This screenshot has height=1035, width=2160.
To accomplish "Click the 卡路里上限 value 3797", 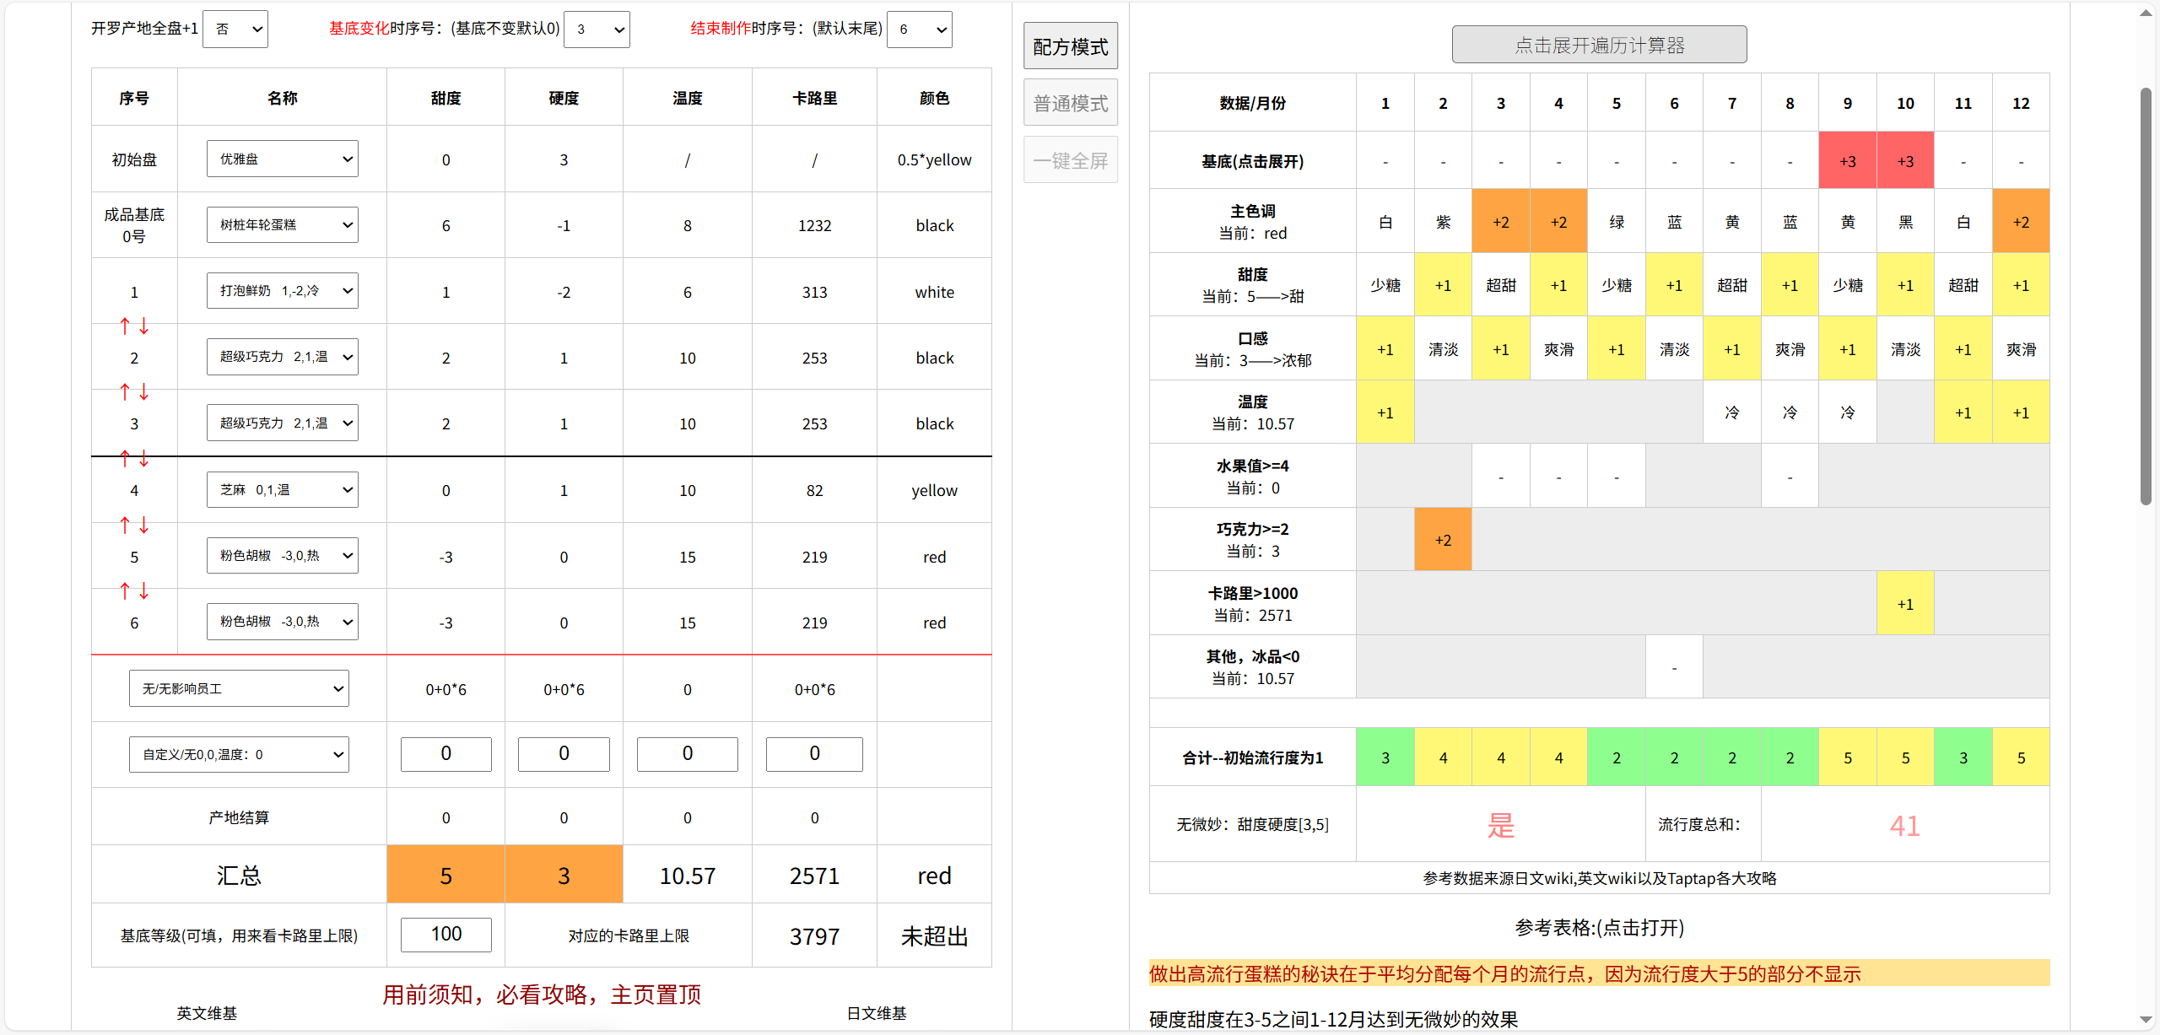I will [814, 936].
